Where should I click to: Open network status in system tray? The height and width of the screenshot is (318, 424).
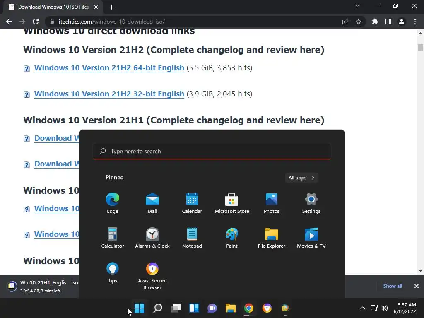[x=374, y=308]
